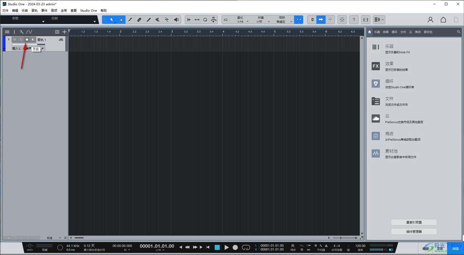Image resolution: width=464 pixels, height=255 pixels.
Task: Select the Paint pencil tool
Action: [x=148, y=19]
